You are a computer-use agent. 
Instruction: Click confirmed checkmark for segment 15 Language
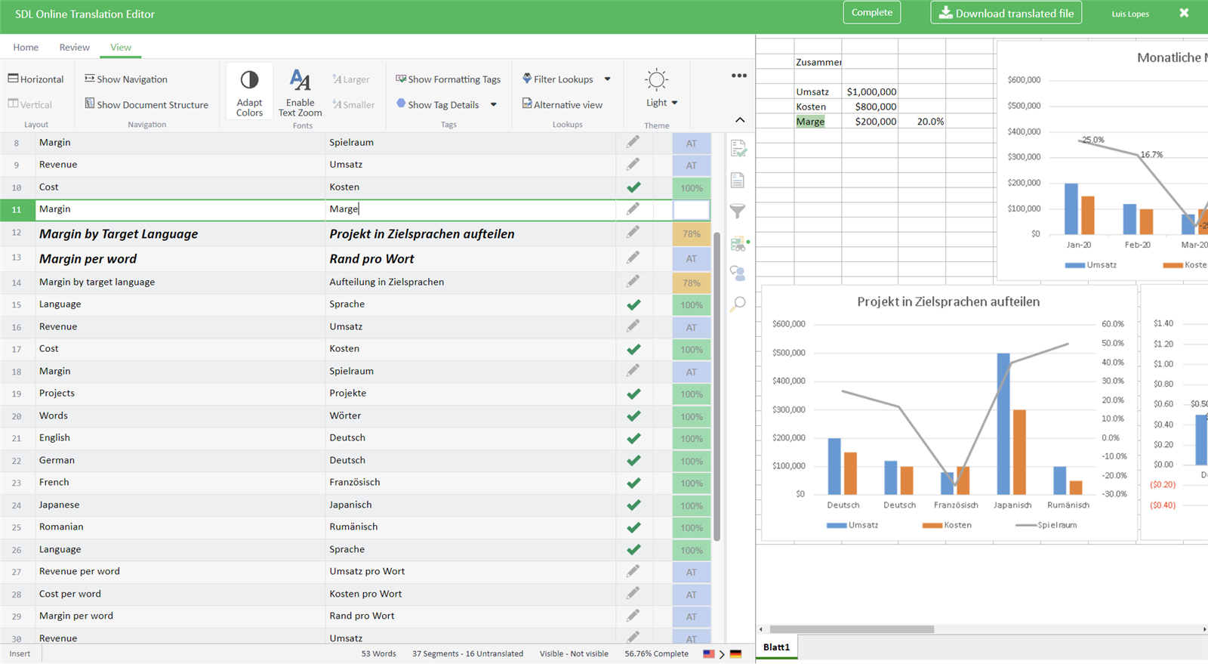633,304
